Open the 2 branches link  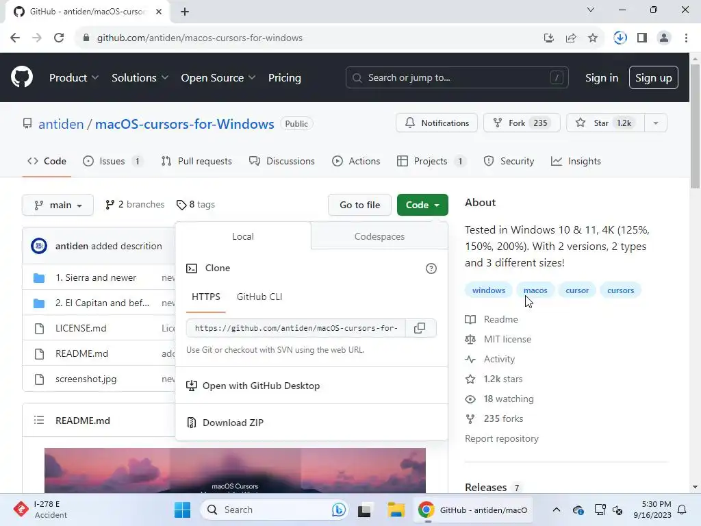135,204
